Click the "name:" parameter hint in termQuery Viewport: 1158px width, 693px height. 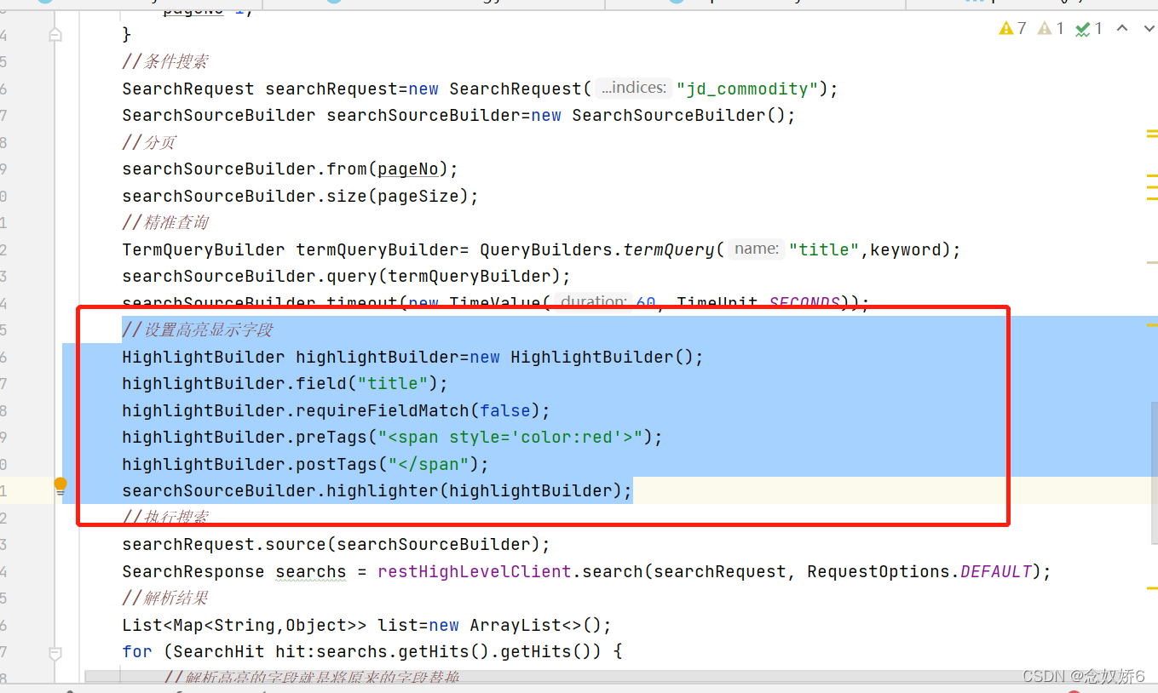[756, 249]
